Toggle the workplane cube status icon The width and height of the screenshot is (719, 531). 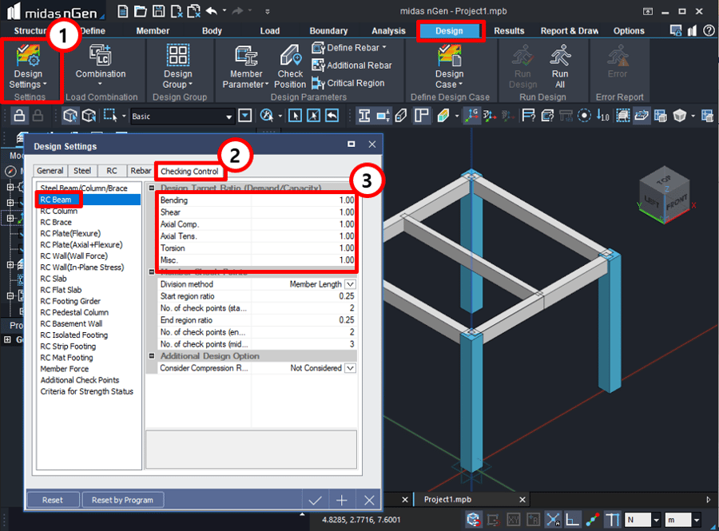pyautogui.click(x=473, y=520)
